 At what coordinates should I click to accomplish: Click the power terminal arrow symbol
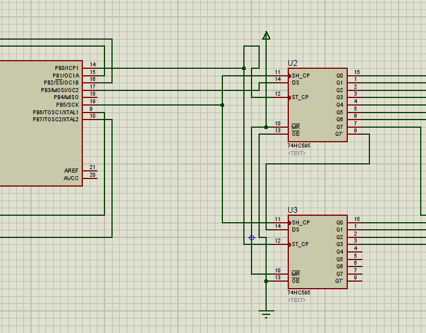266,36
